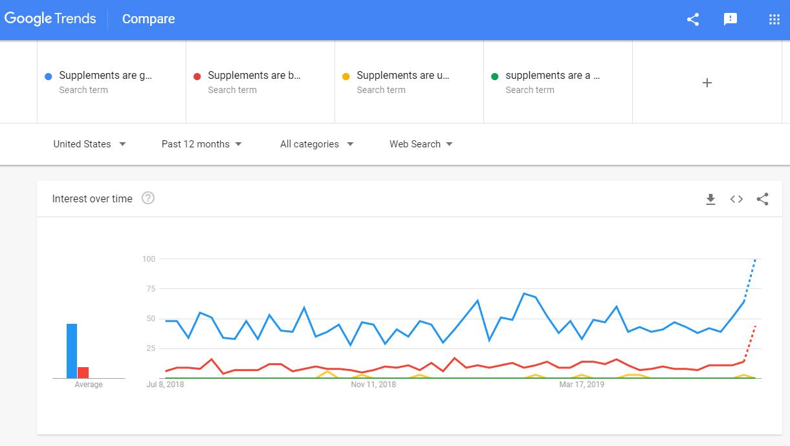Select the blue 'Supplements are g…' search term
The width and height of the screenshot is (790, 446).
[112, 82]
